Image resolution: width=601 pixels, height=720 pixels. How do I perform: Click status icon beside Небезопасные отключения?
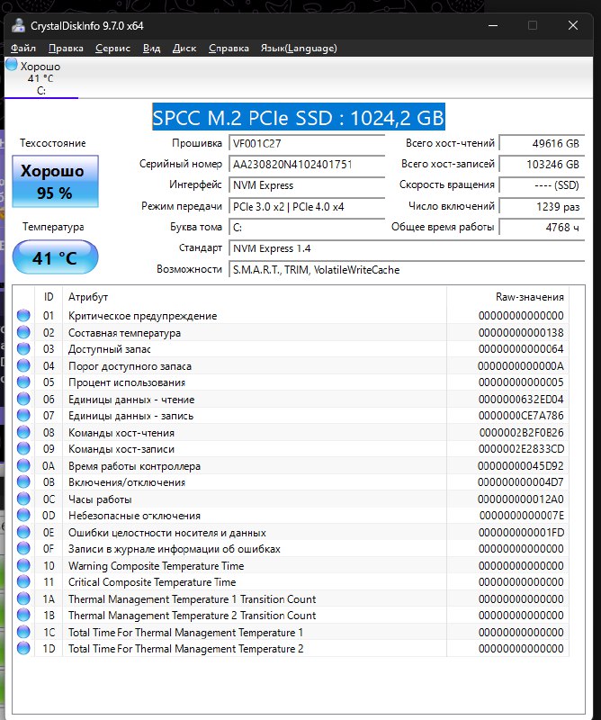click(23, 516)
